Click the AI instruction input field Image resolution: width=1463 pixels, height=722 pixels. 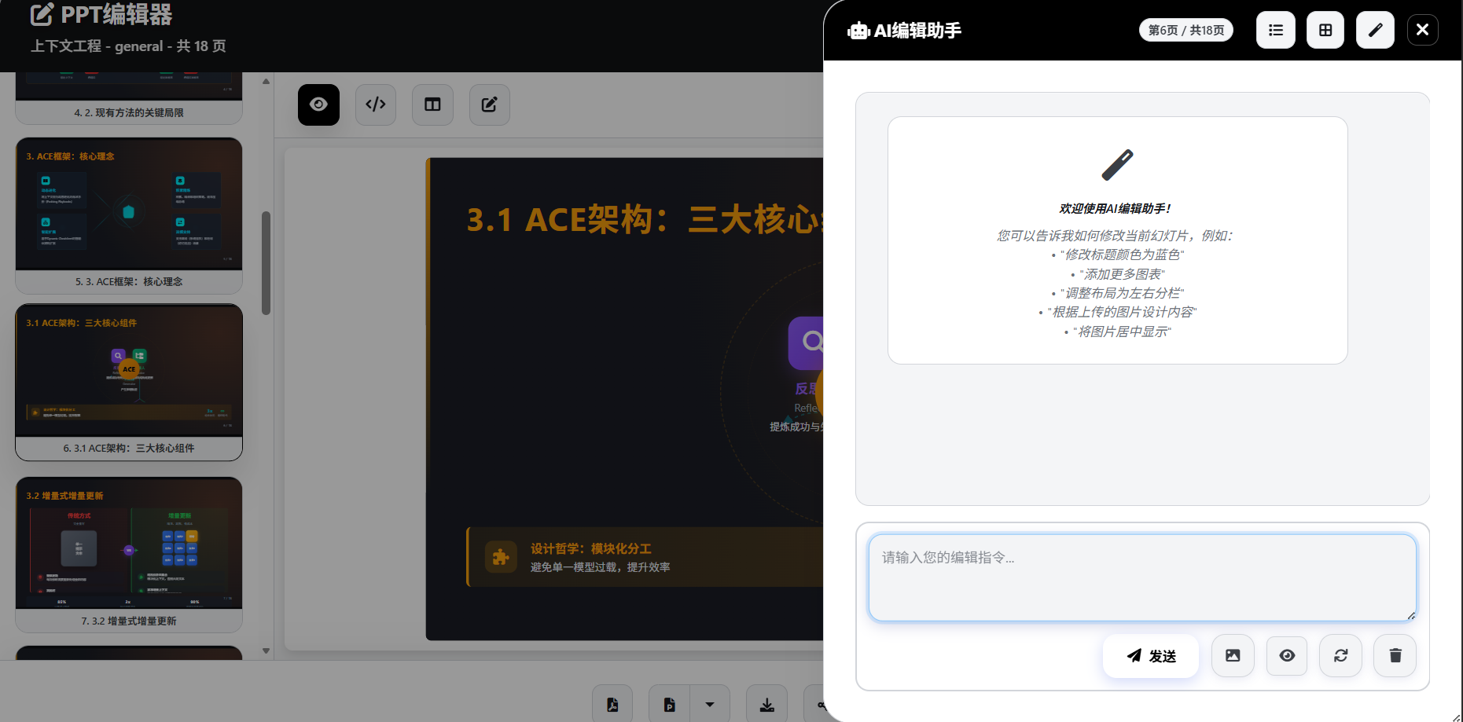click(1141, 577)
